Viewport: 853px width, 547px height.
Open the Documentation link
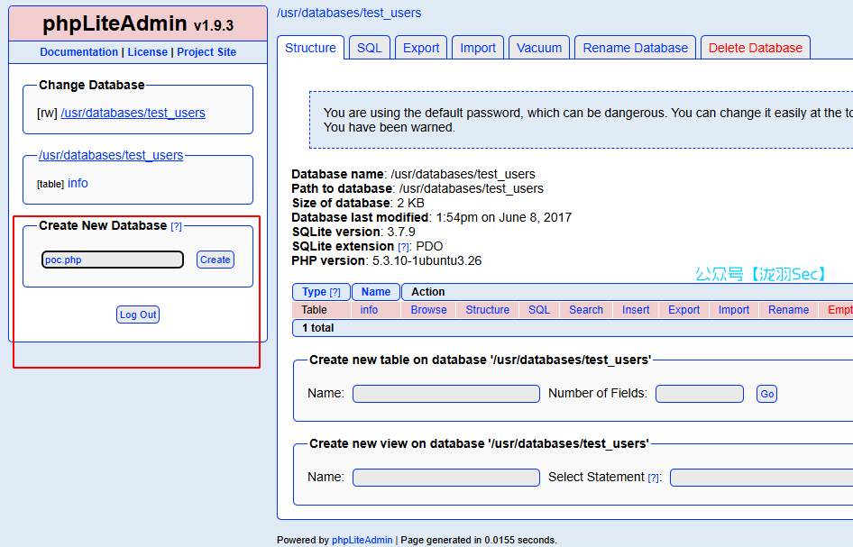pyautogui.click(x=78, y=52)
